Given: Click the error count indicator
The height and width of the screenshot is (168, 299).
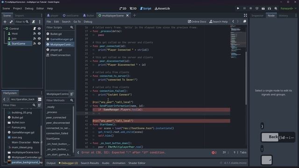Looking at the screenshot, I should pos(214,153).
